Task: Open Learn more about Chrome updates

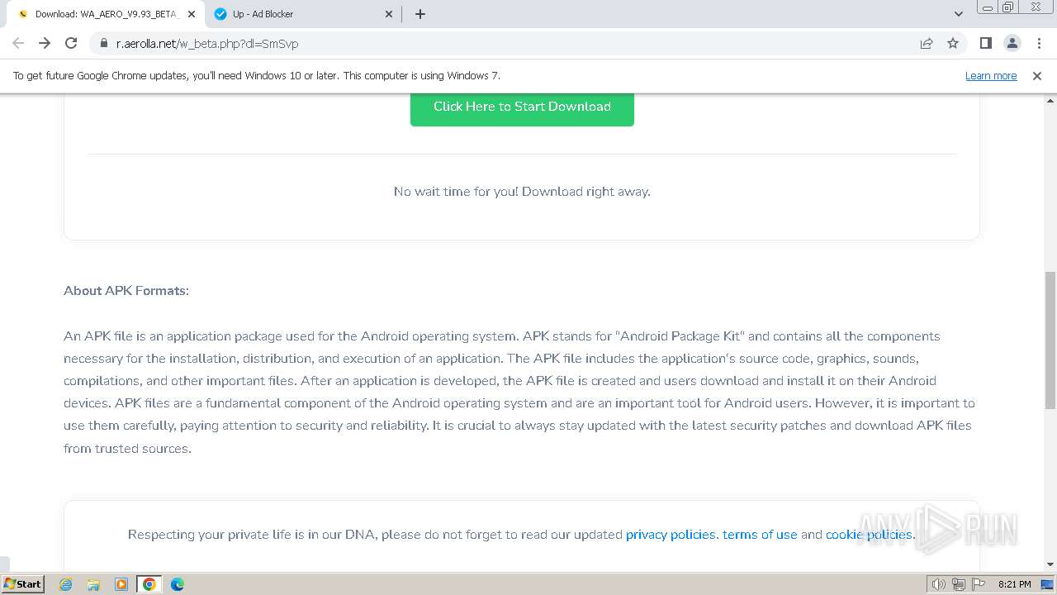Action: point(991,75)
